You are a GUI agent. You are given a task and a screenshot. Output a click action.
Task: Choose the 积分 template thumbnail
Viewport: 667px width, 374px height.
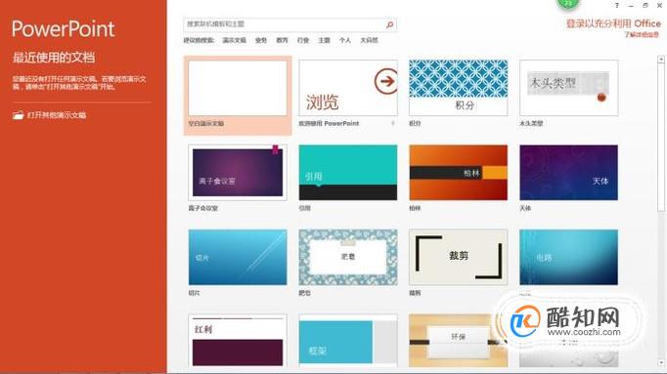(458, 88)
